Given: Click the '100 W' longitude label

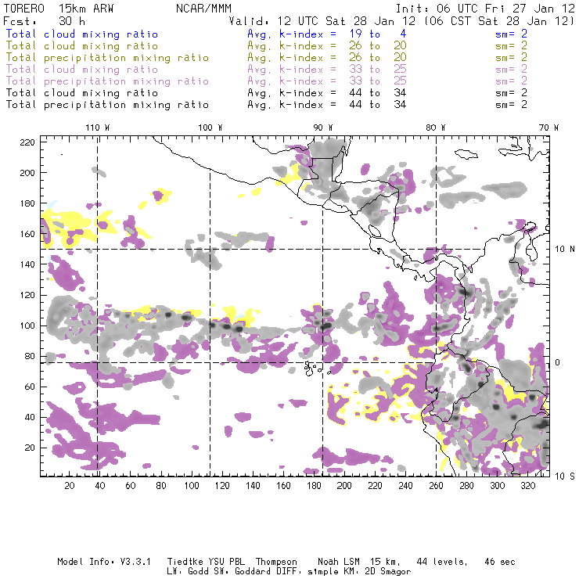Looking at the screenshot, I should click(x=210, y=128).
